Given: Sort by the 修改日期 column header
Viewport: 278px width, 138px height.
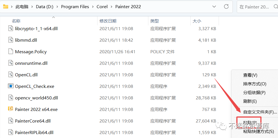Looking at the screenshot, I should pos(108,21).
